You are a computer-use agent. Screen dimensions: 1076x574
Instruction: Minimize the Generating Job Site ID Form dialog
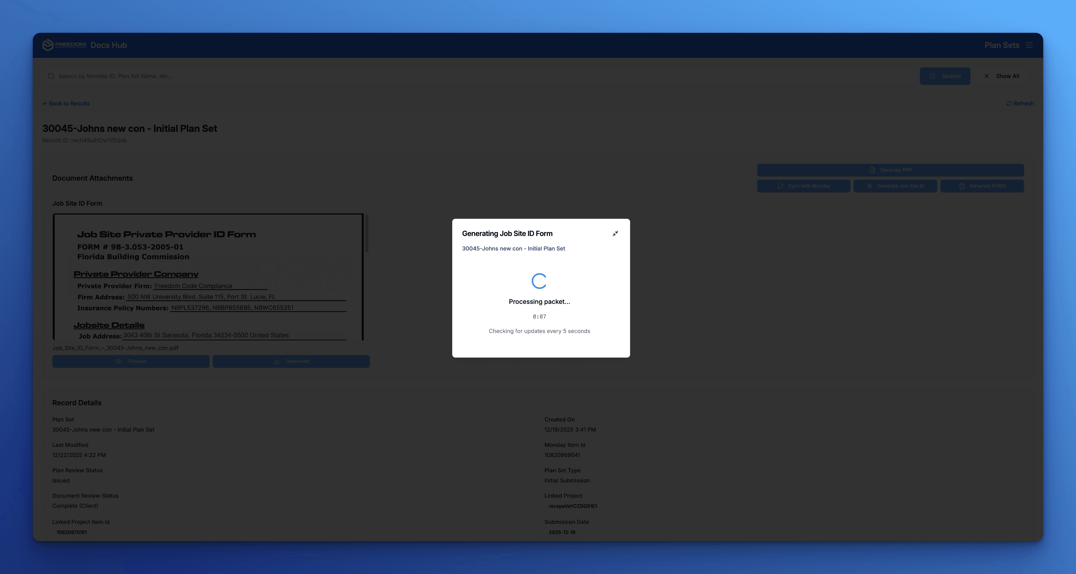(615, 233)
